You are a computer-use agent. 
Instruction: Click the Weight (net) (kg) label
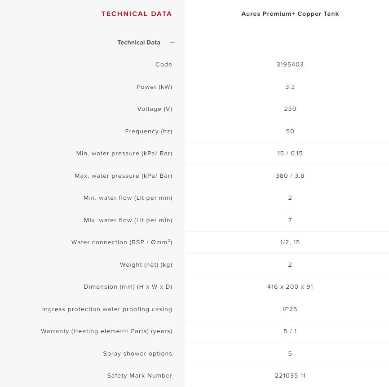pyautogui.click(x=146, y=265)
